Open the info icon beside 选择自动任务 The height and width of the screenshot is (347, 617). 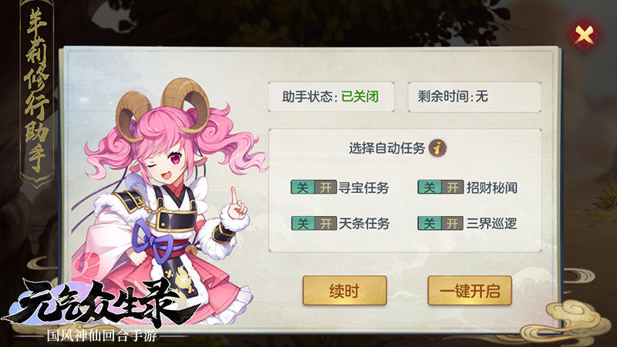pyautogui.click(x=437, y=148)
